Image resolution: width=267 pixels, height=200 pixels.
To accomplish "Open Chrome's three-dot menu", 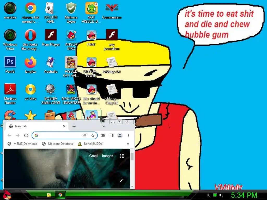I will [128, 135].
